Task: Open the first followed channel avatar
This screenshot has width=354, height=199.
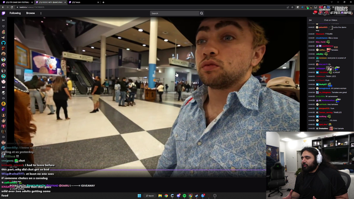Action: coord(3,32)
